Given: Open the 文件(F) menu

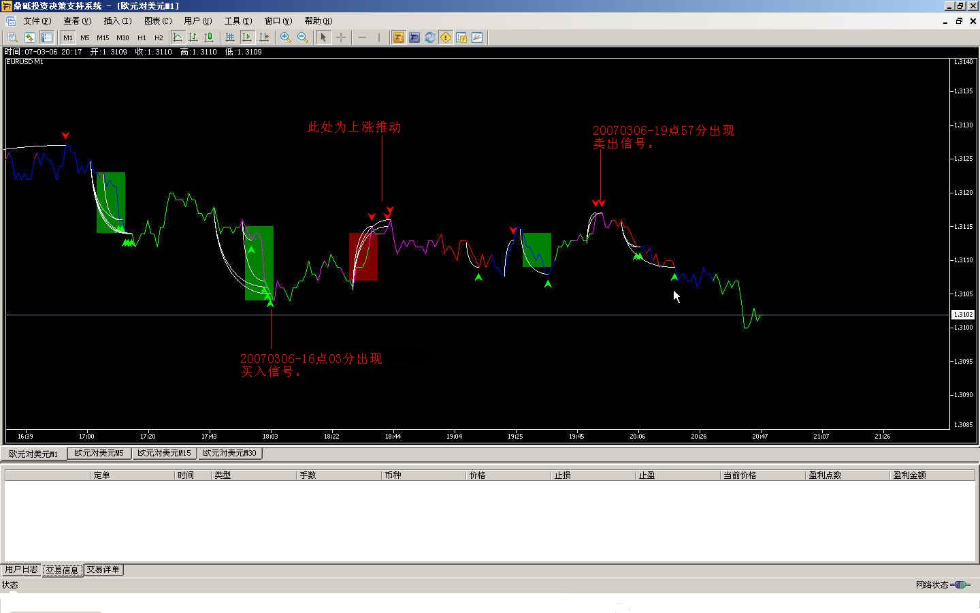Looking at the screenshot, I should [37, 21].
